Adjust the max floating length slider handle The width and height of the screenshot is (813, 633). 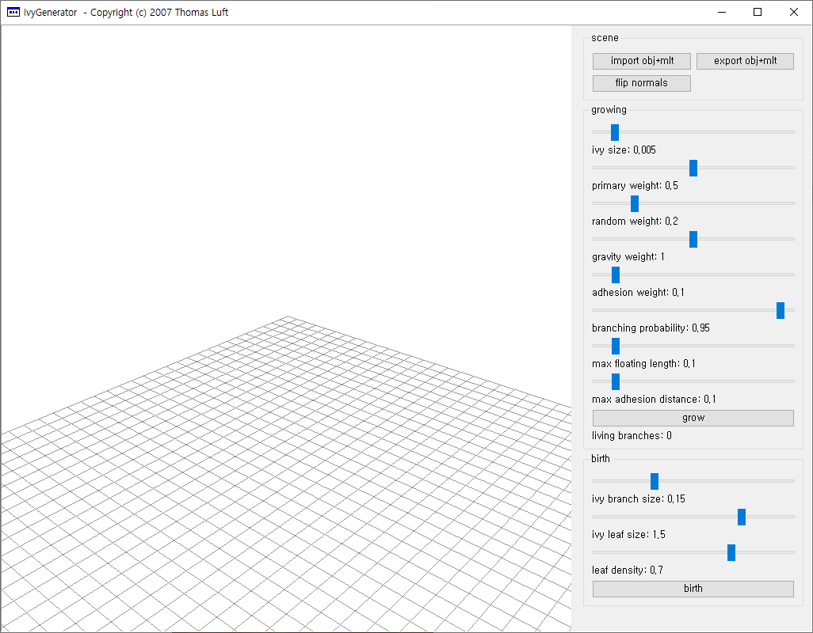pyautogui.click(x=616, y=347)
